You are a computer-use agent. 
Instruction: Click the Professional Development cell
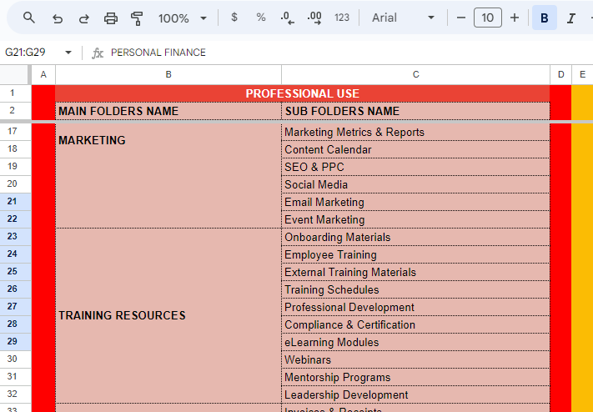tap(415, 307)
